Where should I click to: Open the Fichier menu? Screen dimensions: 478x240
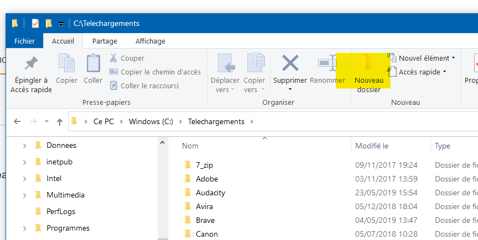click(x=24, y=41)
